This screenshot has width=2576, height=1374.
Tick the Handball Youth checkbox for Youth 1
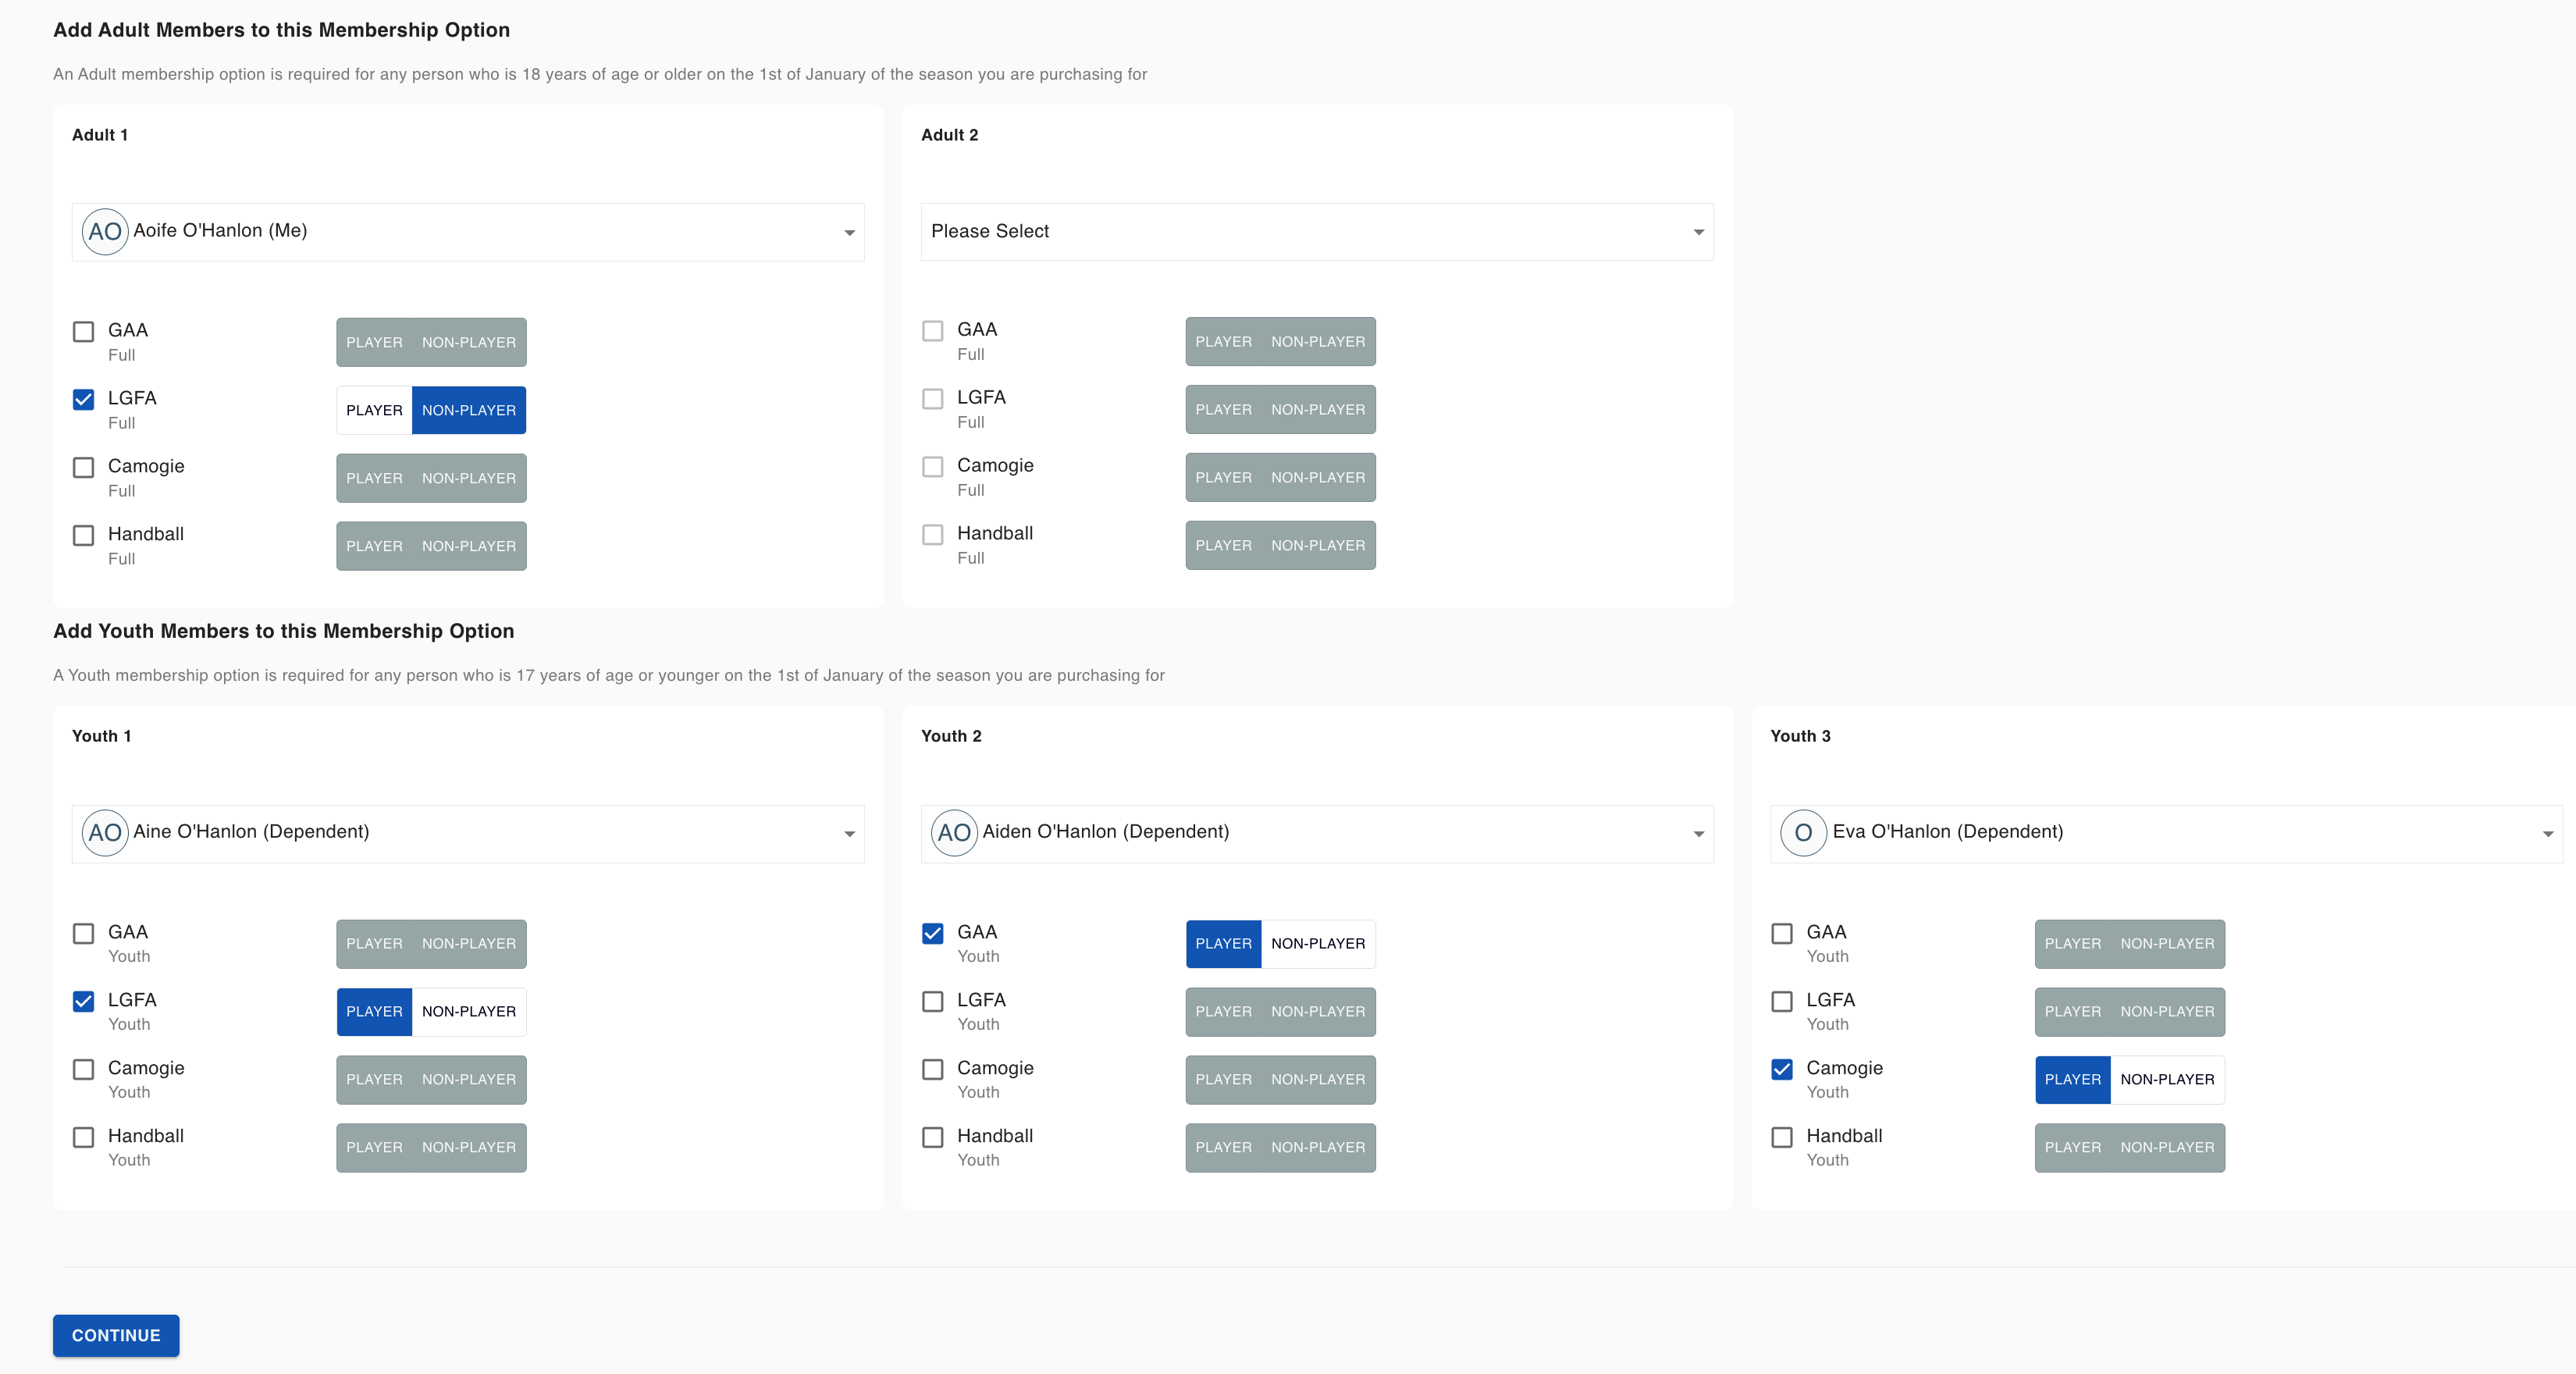(84, 1138)
